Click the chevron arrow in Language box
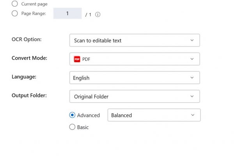 pos(192,78)
